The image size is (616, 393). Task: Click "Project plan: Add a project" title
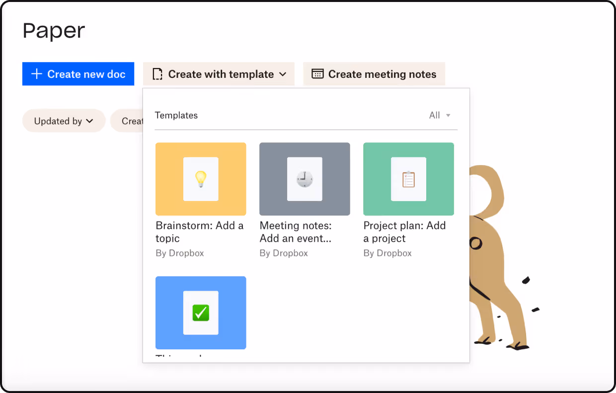click(404, 232)
